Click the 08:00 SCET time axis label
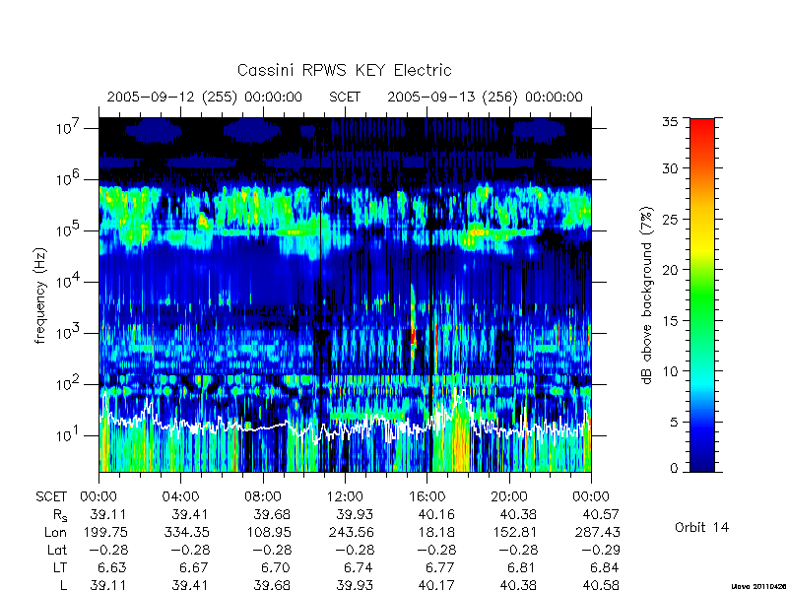Image resolution: width=788 pixels, height=591 pixels. pos(263,496)
